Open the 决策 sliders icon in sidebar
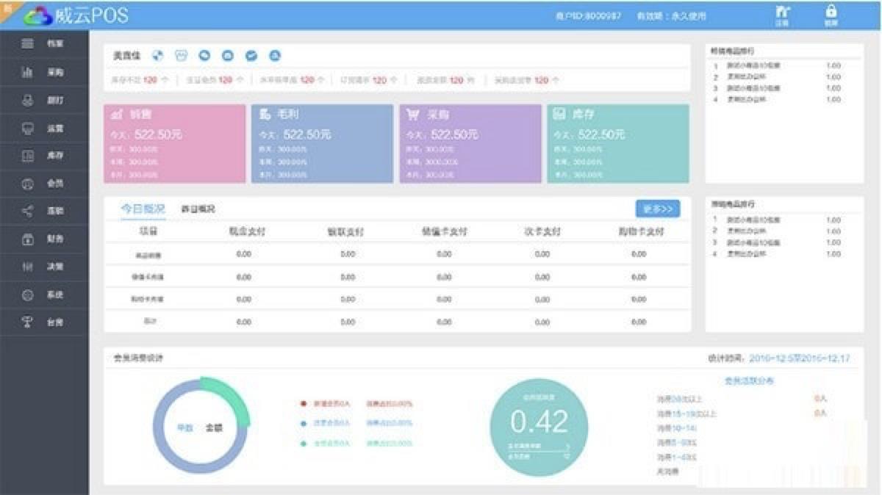The width and height of the screenshot is (882, 495). (28, 267)
